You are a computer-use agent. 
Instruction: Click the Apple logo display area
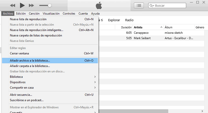(x=99, y=6)
